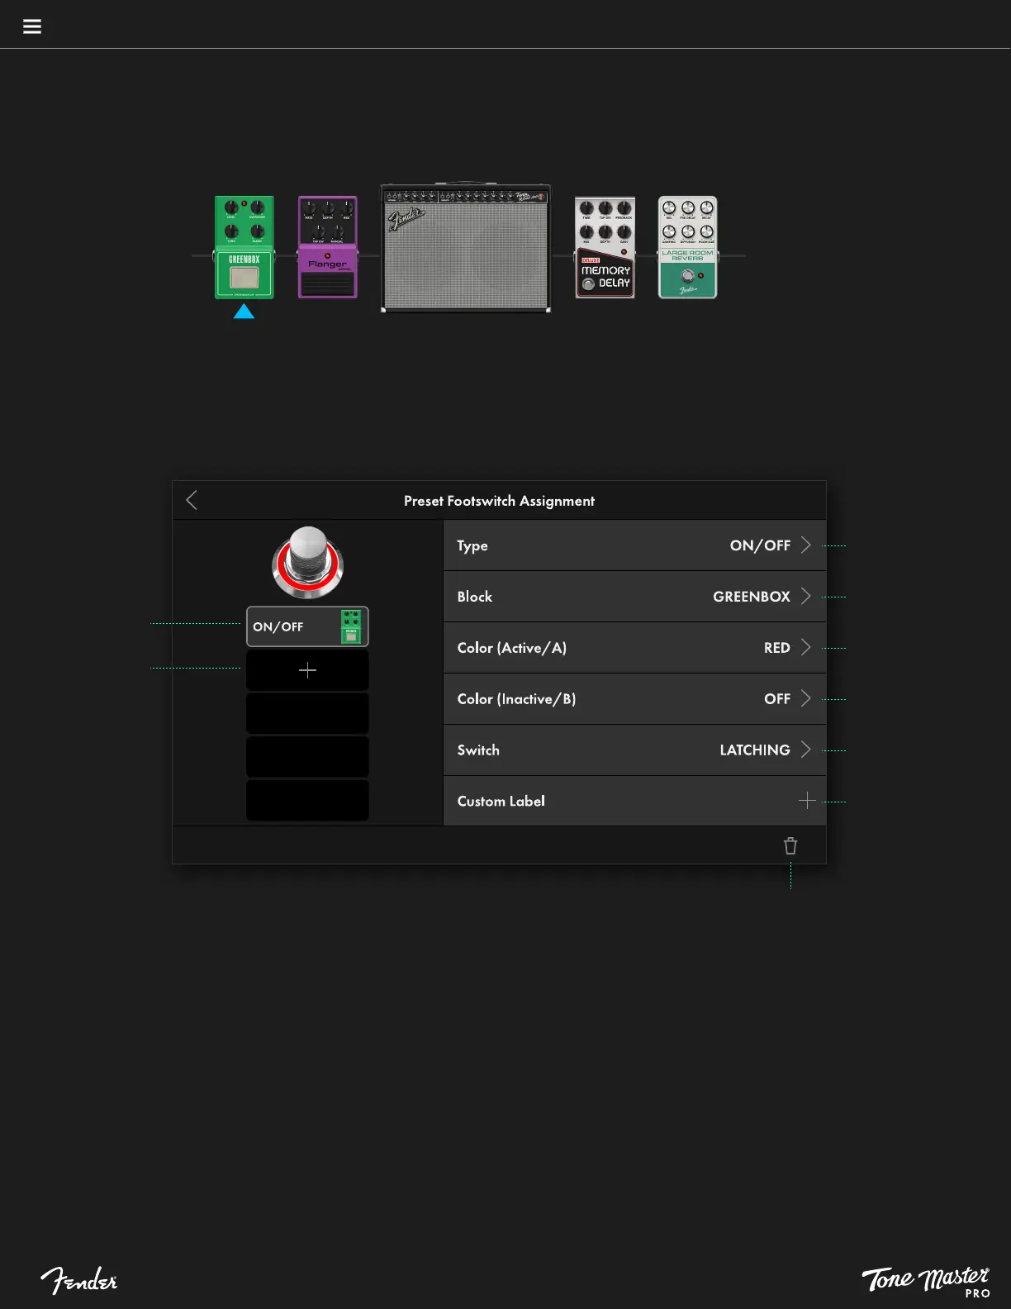Change Color (Active/A) from RED

click(634, 648)
